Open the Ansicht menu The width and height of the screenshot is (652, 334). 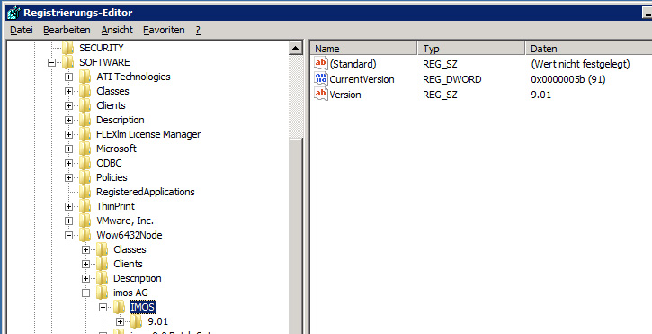coord(117,30)
